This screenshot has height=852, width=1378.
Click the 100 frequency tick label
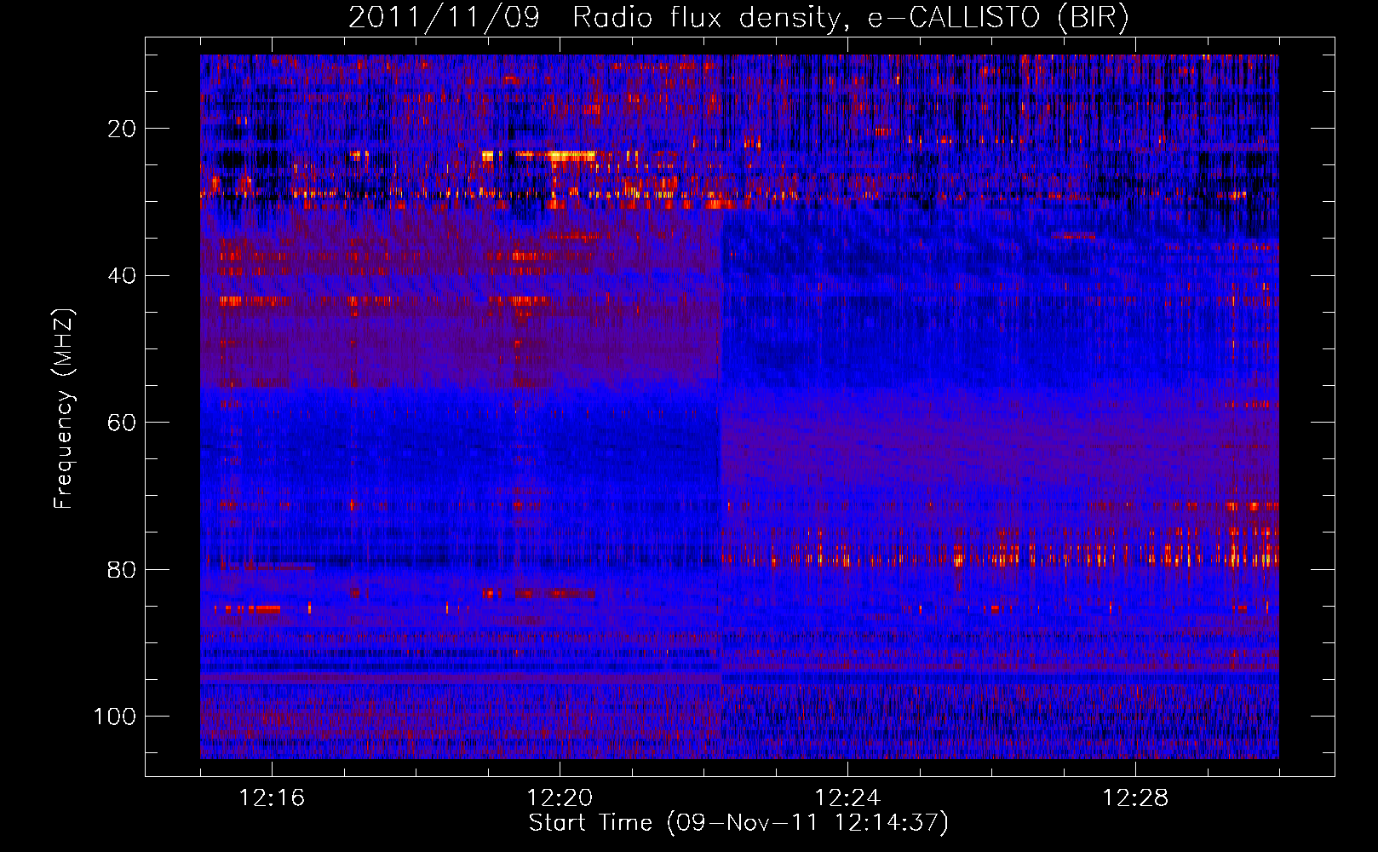(x=115, y=717)
